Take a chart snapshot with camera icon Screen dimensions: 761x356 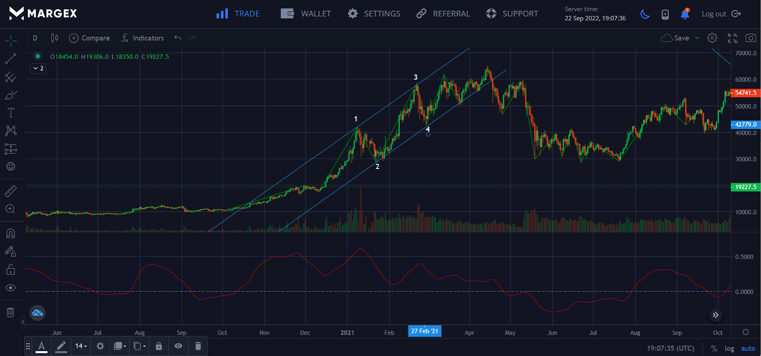[x=751, y=38]
